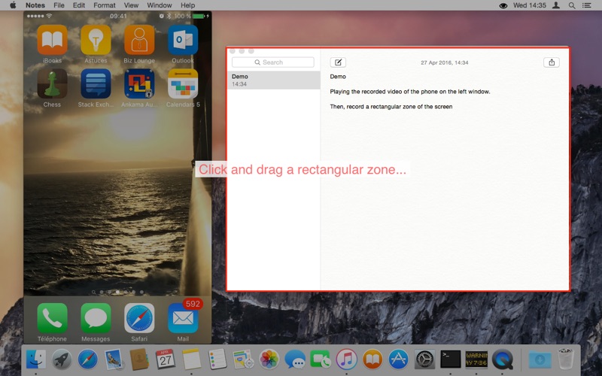602x376 pixels.
Task: Open iTunes from the Dock
Action: click(346, 359)
